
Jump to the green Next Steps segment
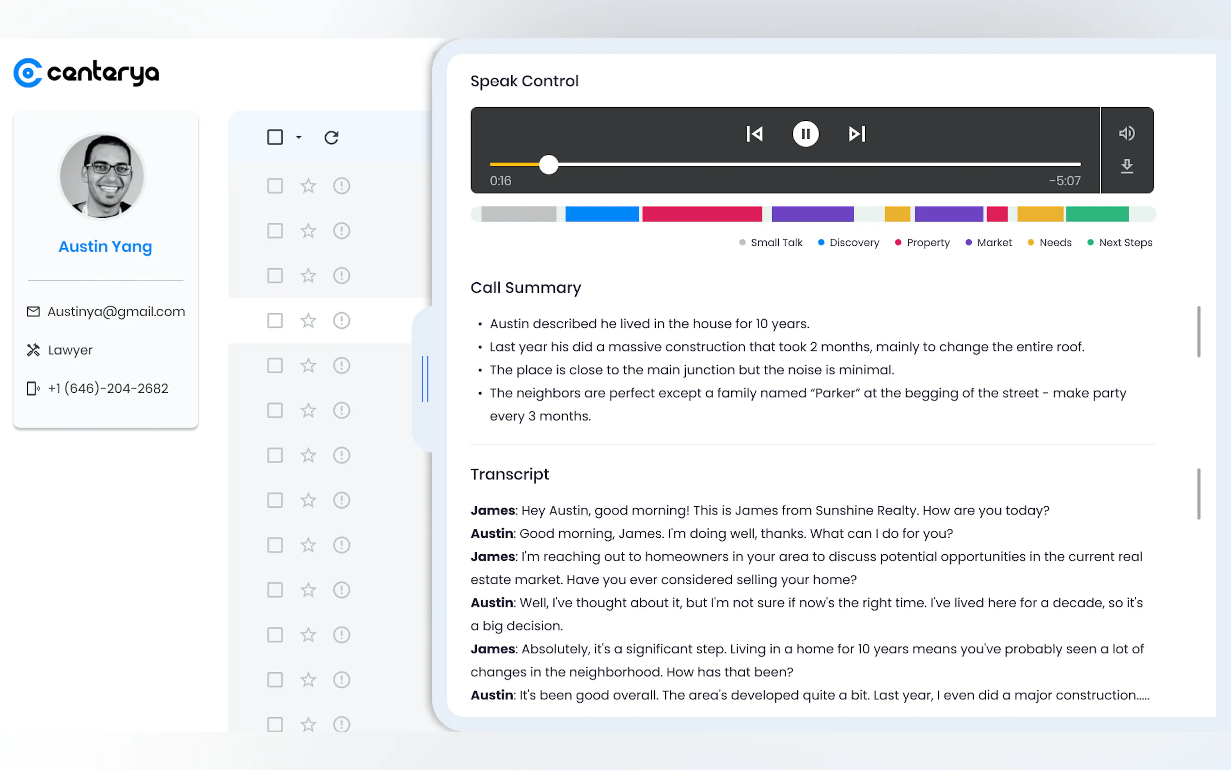click(1097, 214)
